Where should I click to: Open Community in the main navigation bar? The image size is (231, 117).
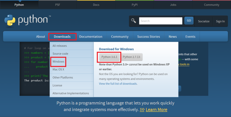(x=120, y=36)
